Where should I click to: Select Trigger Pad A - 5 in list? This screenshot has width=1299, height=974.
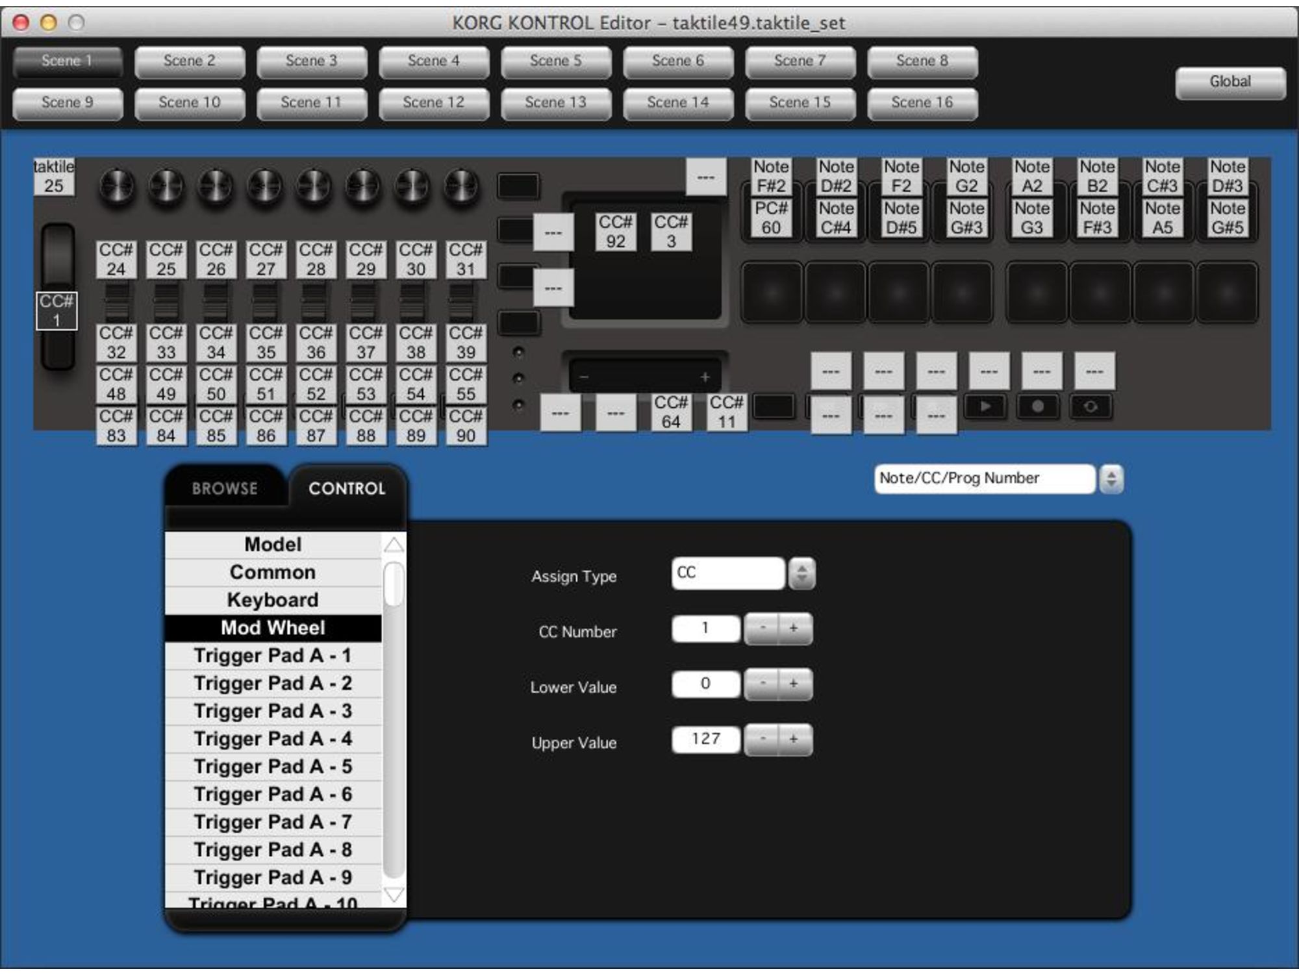273,767
